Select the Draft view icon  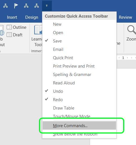(x=9, y=35)
